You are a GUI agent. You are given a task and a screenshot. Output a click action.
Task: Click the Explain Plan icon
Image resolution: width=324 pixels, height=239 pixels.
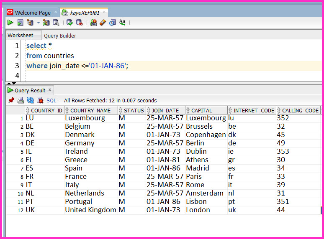point(30,23)
